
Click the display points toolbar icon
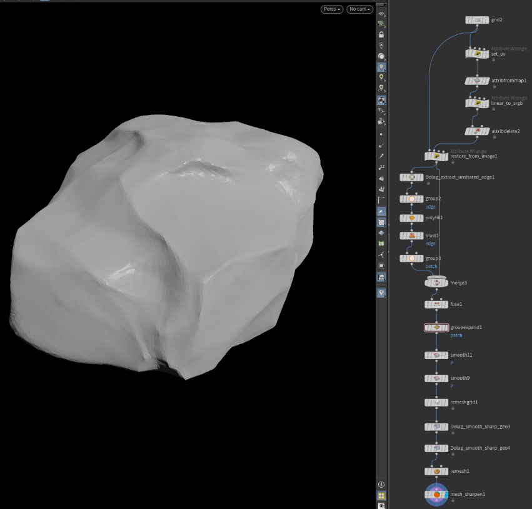coord(381,134)
